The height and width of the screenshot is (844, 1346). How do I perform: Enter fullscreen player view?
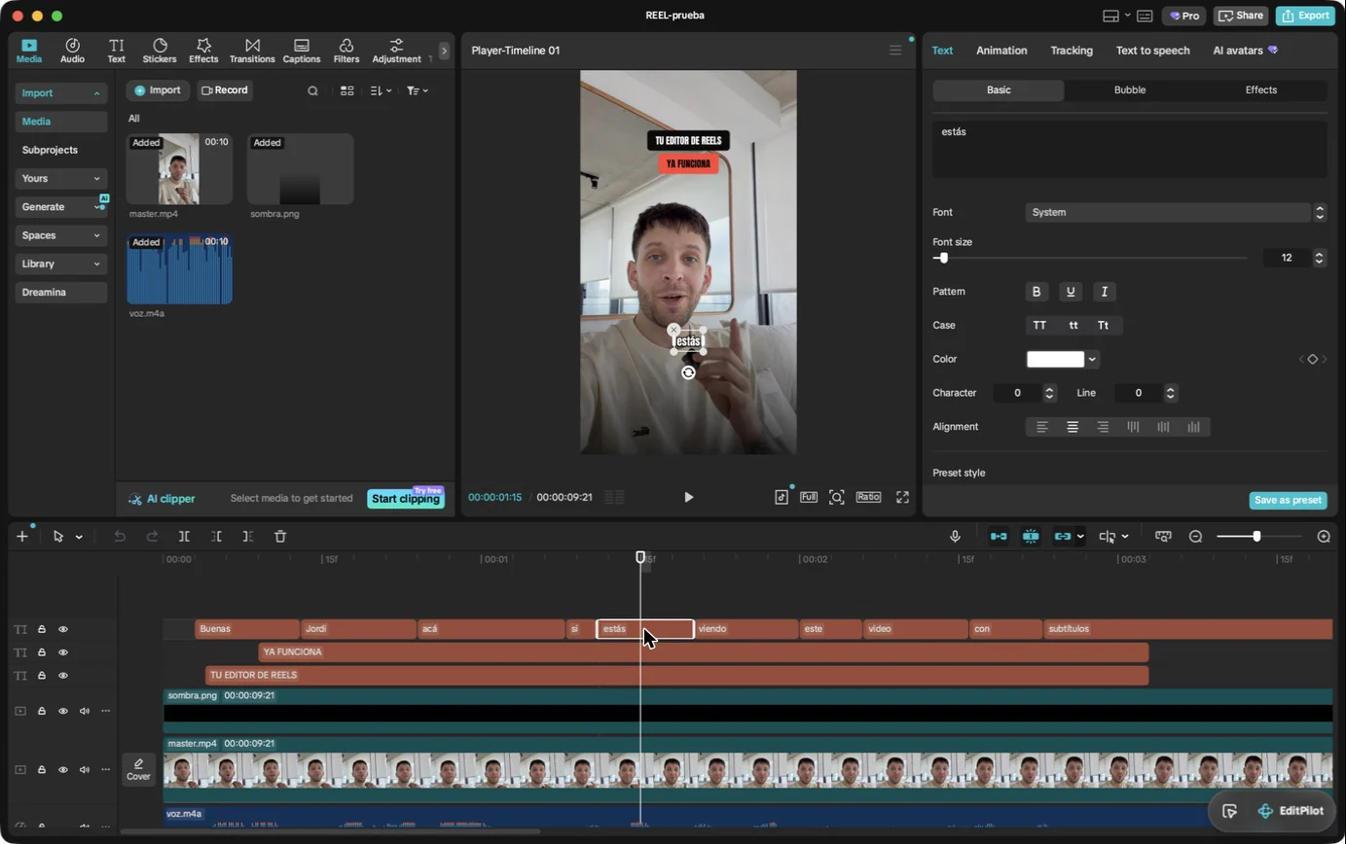[x=902, y=497]
